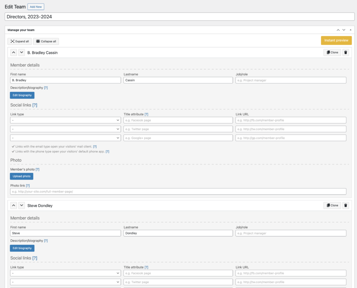Viewport: 357px width, 288px height.
Task: Move Steve Dondley up in list
Action: 14,205
